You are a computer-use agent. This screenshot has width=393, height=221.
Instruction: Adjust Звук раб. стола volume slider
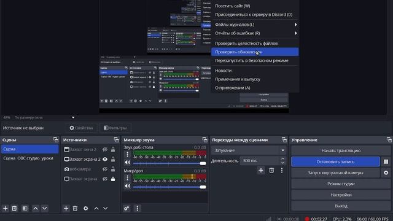click(x=169, y=163)
